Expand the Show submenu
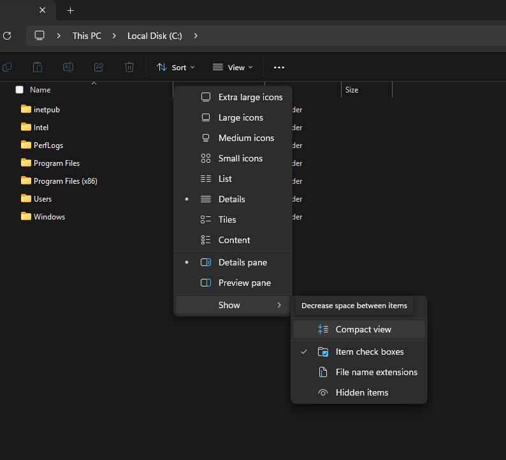 (233, 305)
